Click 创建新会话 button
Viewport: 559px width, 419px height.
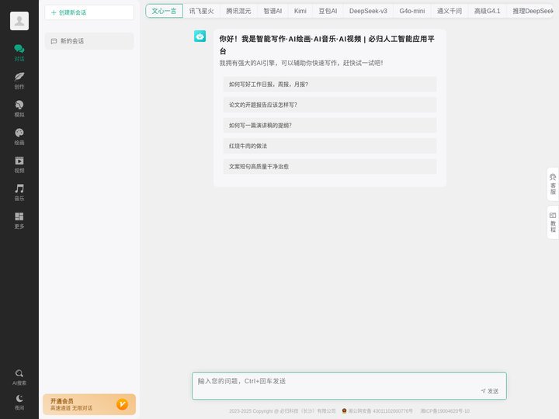tap(89, 12)
